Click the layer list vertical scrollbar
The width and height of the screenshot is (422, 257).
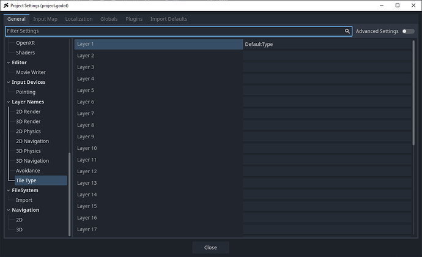click(x=413, y=93)
